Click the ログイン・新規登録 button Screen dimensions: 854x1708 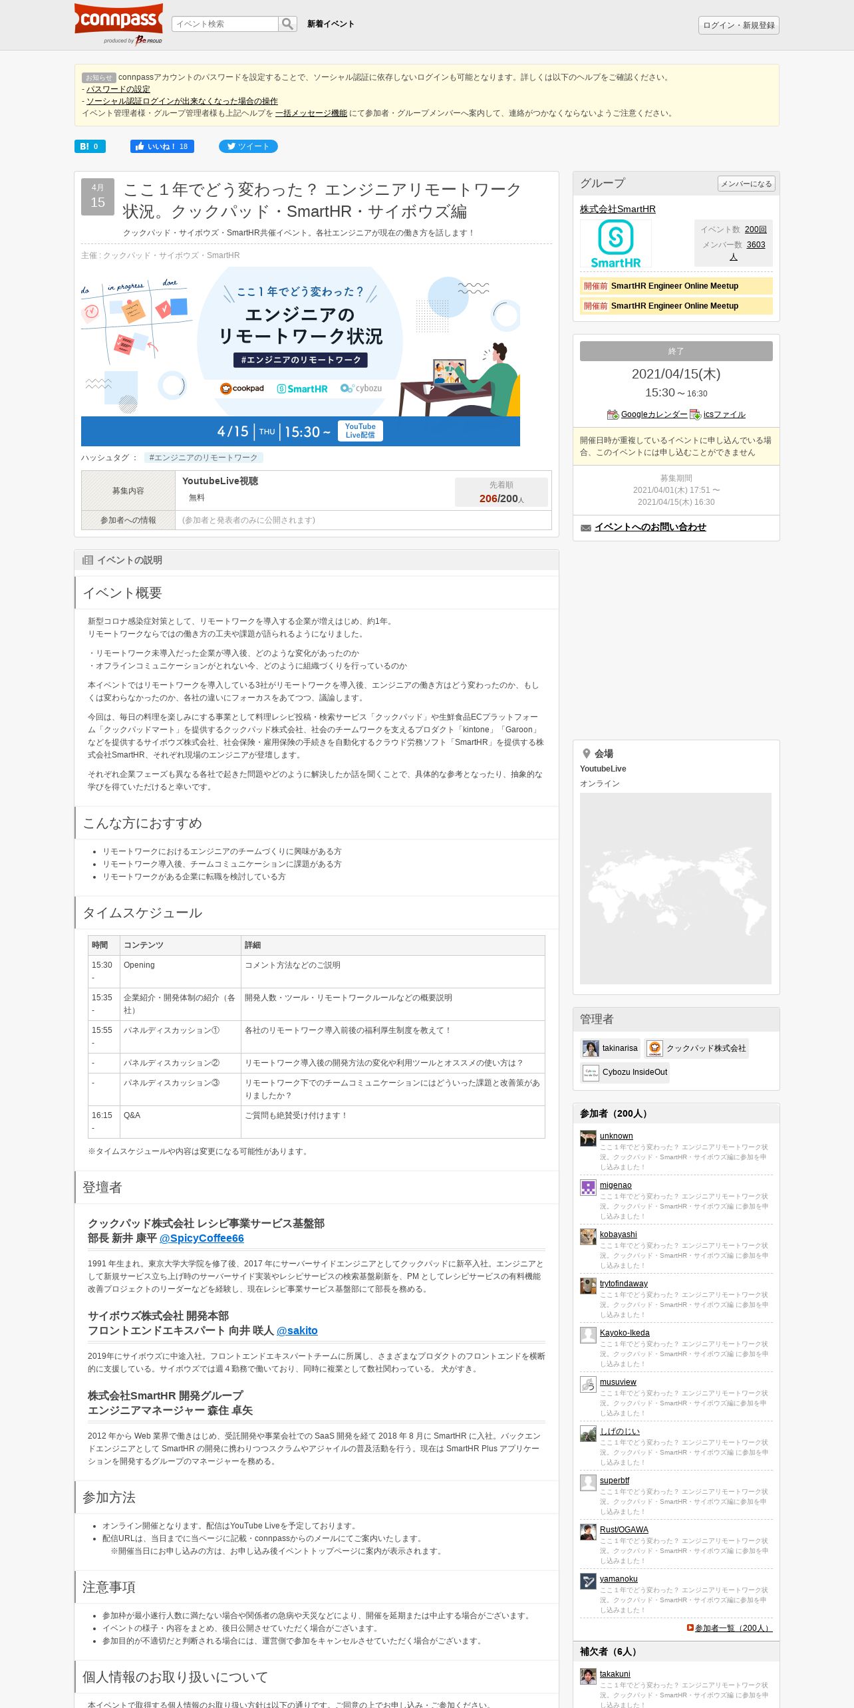(739, 25)
